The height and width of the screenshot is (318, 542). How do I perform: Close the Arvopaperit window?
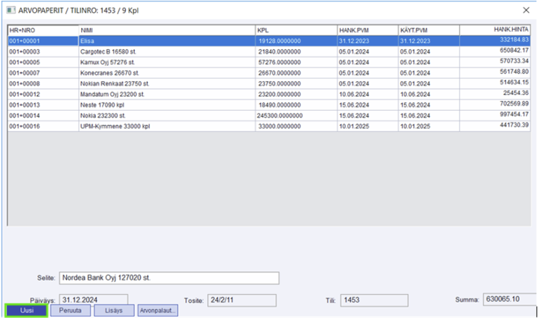[x=526, y=10]
